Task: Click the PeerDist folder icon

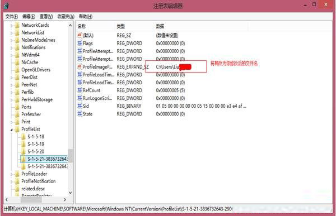Action: [17, 78]
